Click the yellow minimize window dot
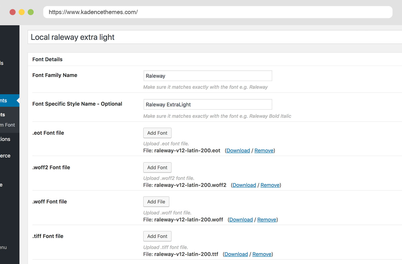Image resolution: width=402 pixels, height=264 pixels. [x=22, y=12]
